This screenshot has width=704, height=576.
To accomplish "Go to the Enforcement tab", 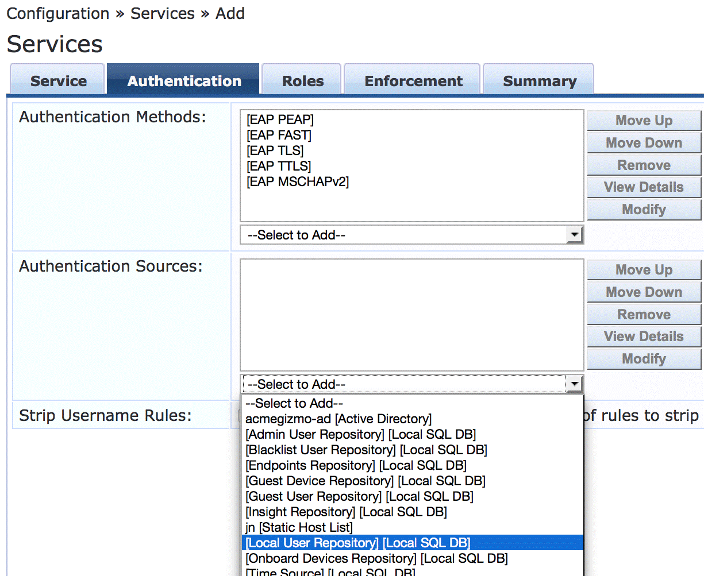I will click(413, 81).
